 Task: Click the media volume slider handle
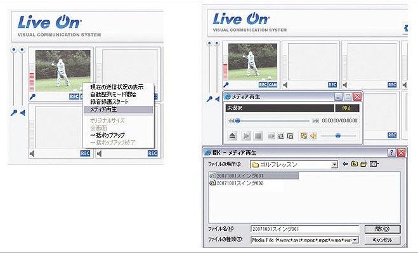(337, 136)
